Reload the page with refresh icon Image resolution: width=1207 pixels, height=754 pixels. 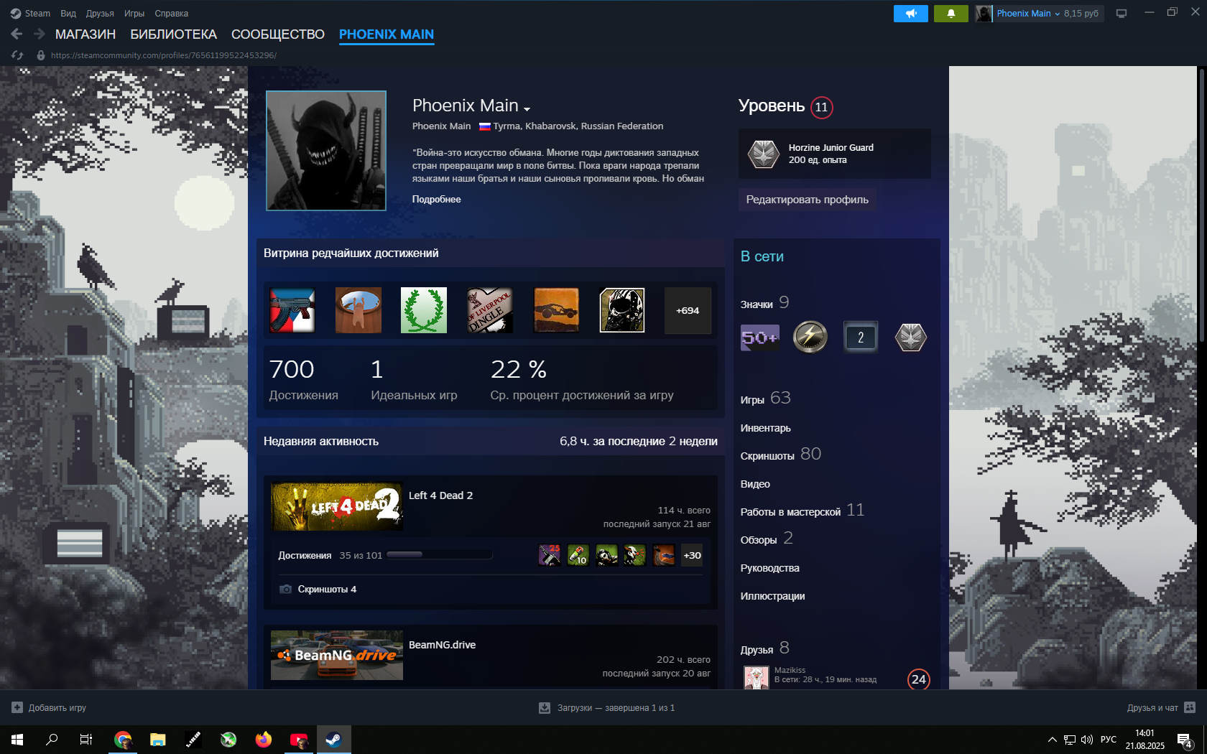point(17,55)
